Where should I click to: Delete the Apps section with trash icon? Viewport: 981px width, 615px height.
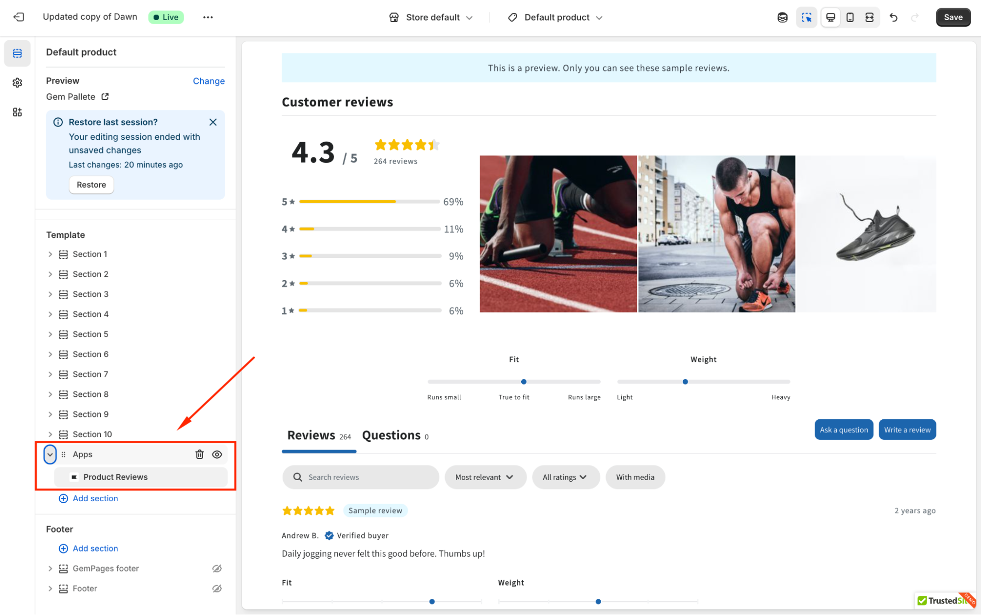tap(199, 454)
